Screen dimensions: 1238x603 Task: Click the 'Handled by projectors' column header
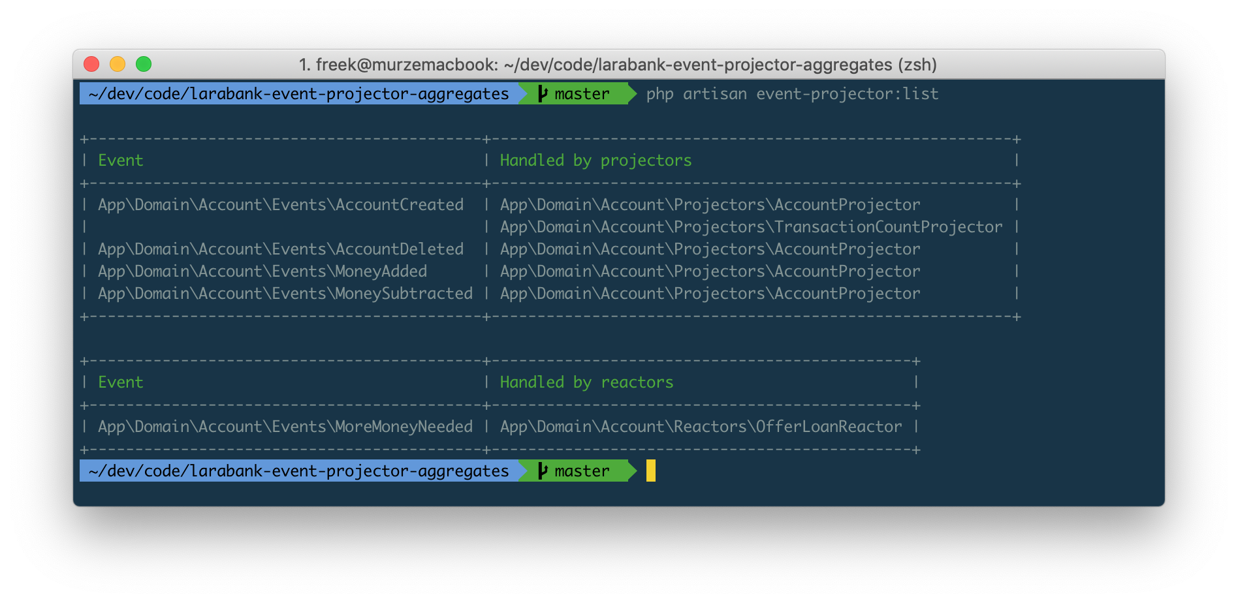[x=595, y=161]
